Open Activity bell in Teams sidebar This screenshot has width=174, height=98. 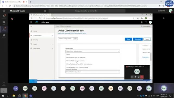click(4, 16)
